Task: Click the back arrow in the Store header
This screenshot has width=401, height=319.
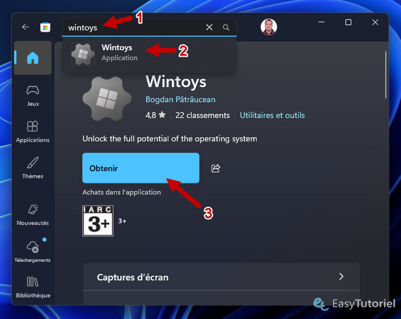Action: (26, 27)
